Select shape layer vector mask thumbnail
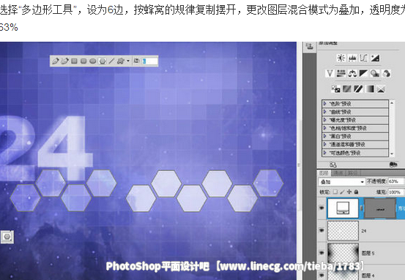Image resolution: width=405 pixels, height=280 pixels. [380, 208]
